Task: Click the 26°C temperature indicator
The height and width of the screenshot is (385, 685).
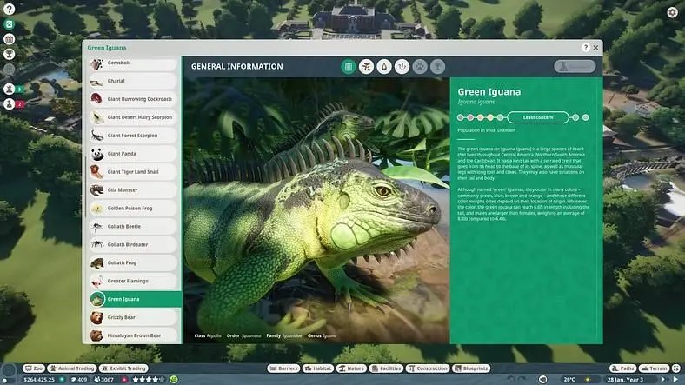Action: [569, 380]
